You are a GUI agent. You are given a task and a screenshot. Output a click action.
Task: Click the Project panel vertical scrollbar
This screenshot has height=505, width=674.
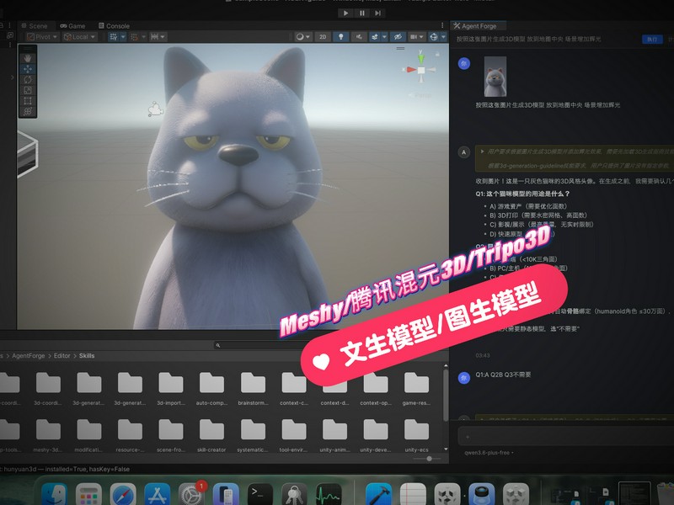coord(446,395)
